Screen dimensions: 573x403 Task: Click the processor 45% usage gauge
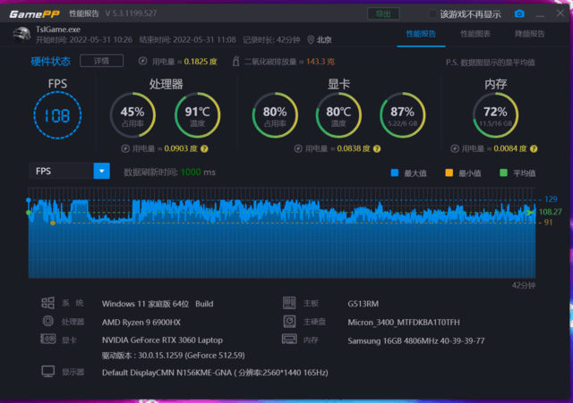(133, 115)
